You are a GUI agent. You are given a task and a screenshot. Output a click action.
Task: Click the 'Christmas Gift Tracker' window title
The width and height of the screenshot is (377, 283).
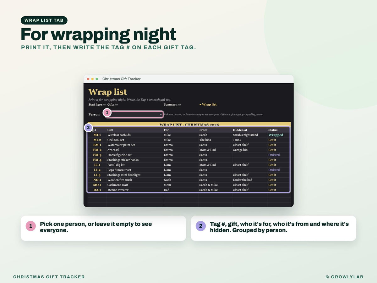click(x=122, y=79)
